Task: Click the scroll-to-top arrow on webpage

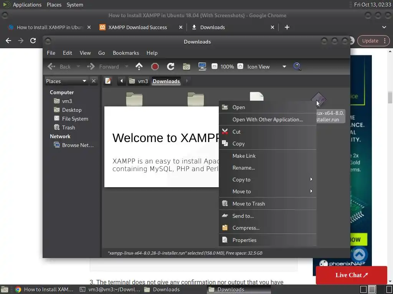Action: point(359,255)
